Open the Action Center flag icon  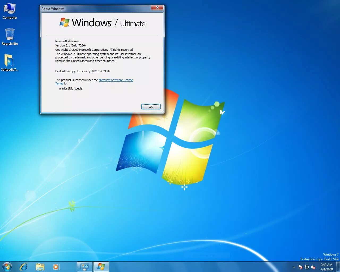coord(300,267)
